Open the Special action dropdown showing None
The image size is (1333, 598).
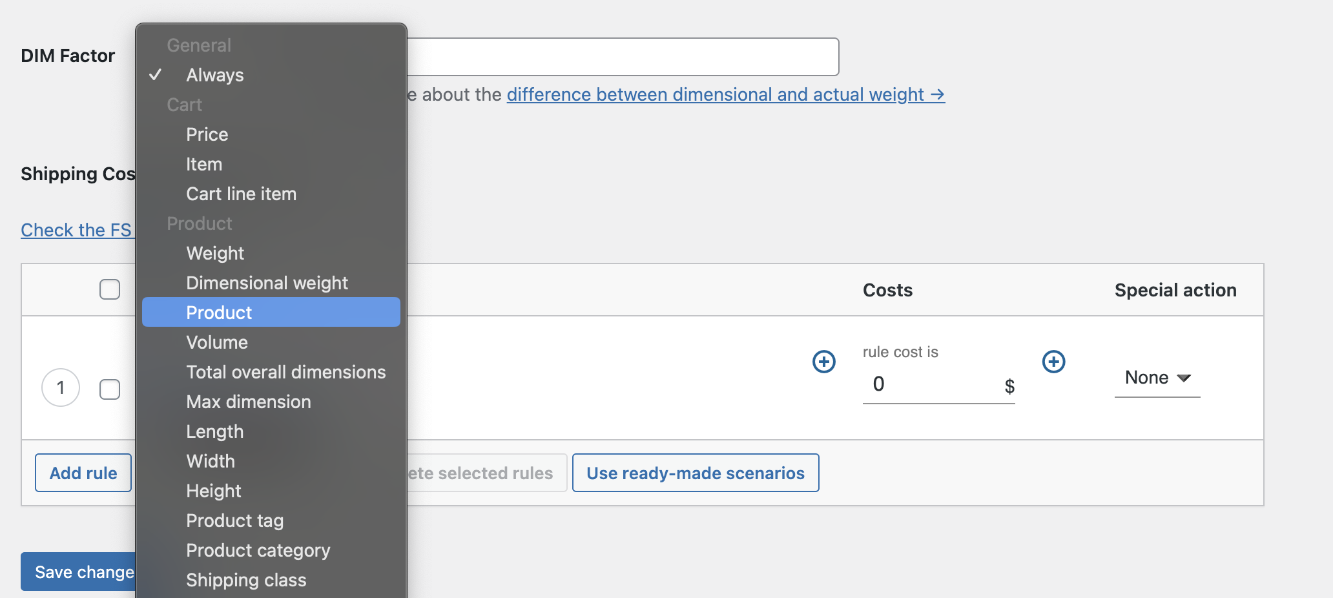pyautogui.click(x=1157, y=377)
